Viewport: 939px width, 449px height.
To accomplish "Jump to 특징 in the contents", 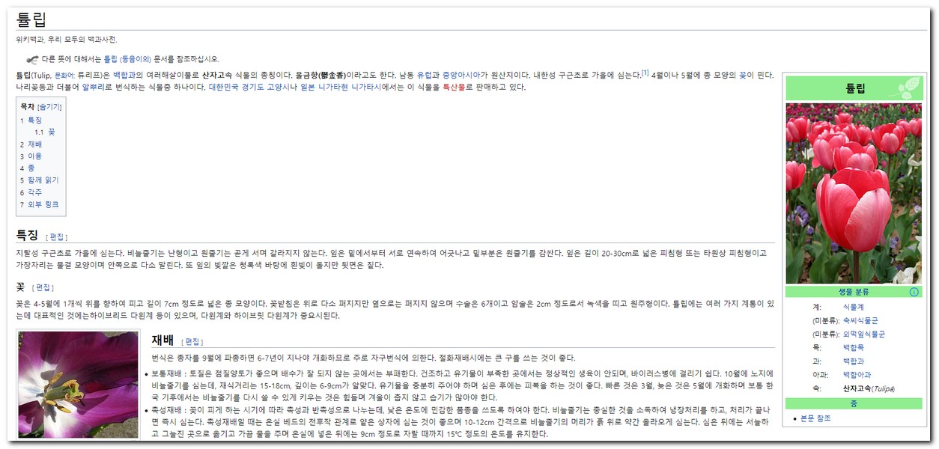I will pyautogui.click(x=34, y=120).
